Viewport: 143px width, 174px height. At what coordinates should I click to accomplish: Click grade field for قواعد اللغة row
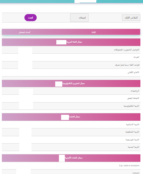pos(25,65)
